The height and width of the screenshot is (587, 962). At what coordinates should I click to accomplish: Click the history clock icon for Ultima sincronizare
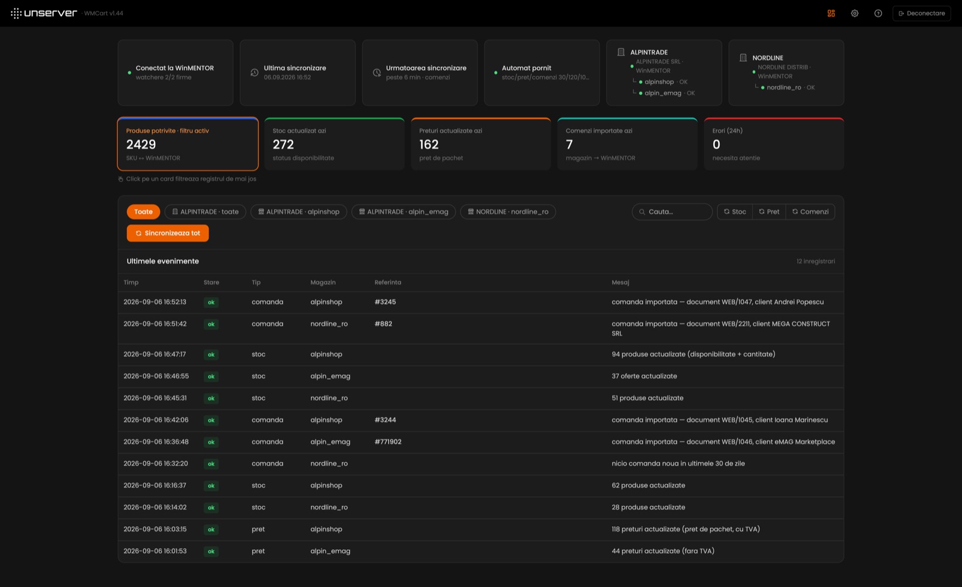click(x=254, y=73)
